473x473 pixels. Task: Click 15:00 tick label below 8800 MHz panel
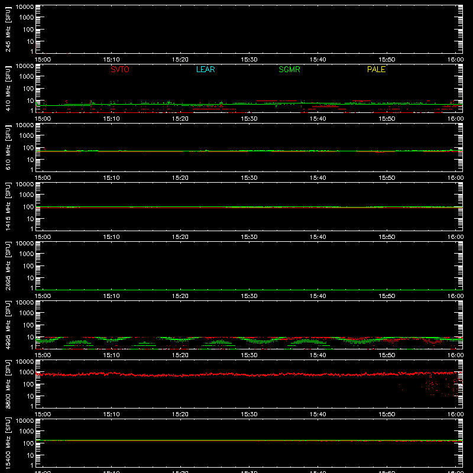click(43, 414)
